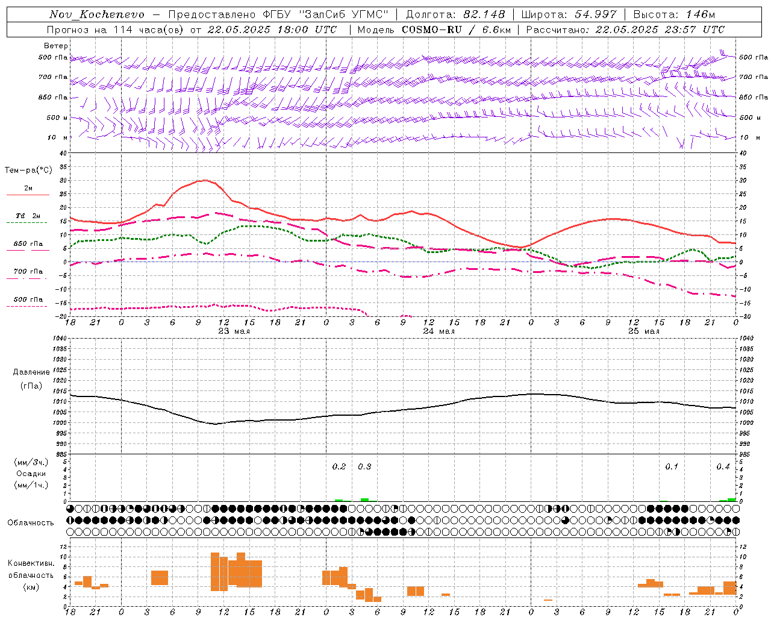The image size is (771, 617).
Task: Click the Долгота: 82.148 value
Action: point(455,14)
